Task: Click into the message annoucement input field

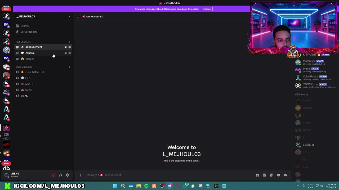Action: [169, 175]
